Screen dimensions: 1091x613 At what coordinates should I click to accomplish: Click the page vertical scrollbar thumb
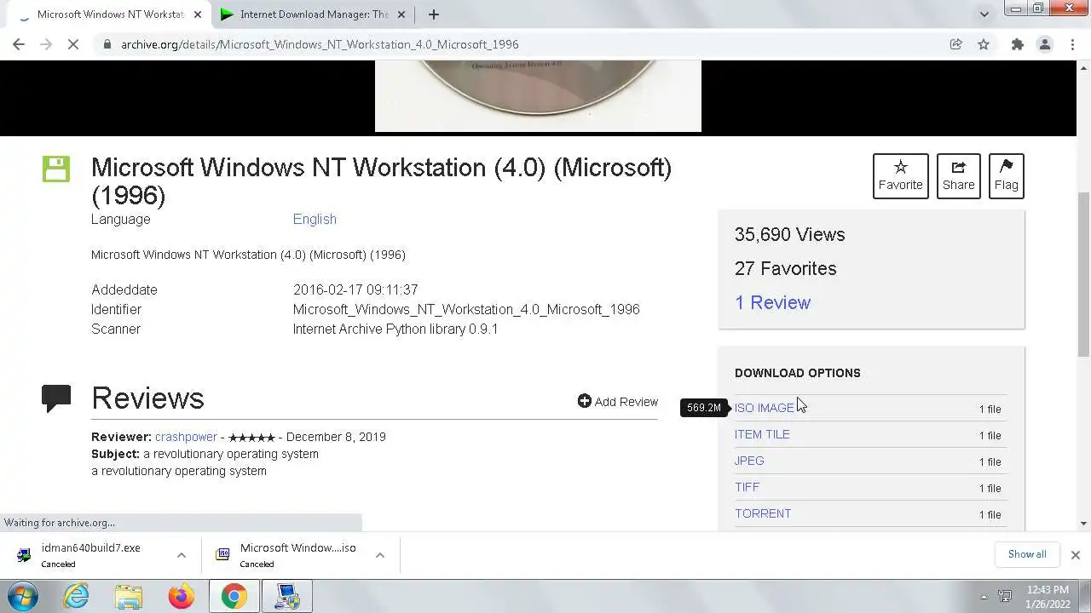(1083, 274)
